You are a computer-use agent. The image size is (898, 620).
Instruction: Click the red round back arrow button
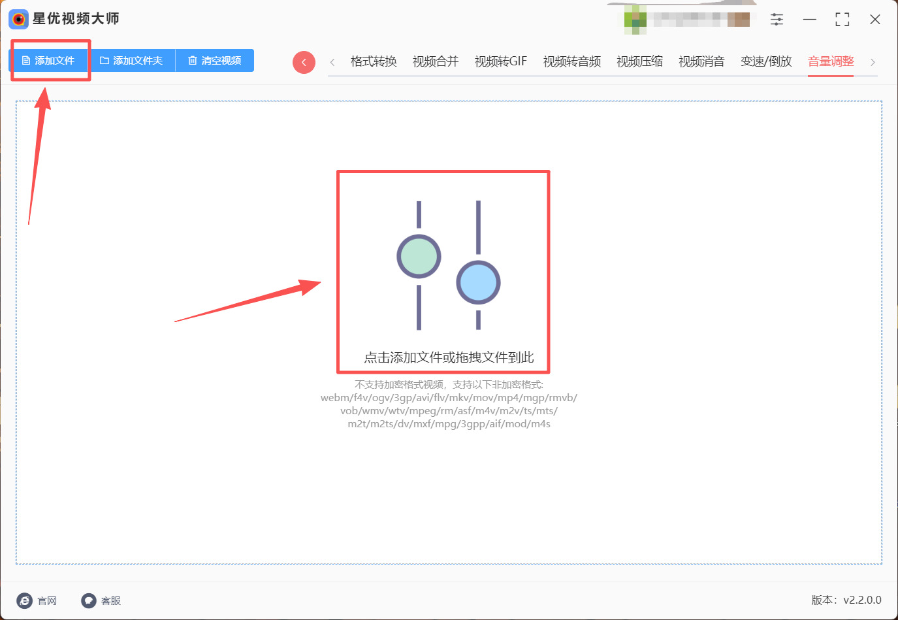(304, 62)
